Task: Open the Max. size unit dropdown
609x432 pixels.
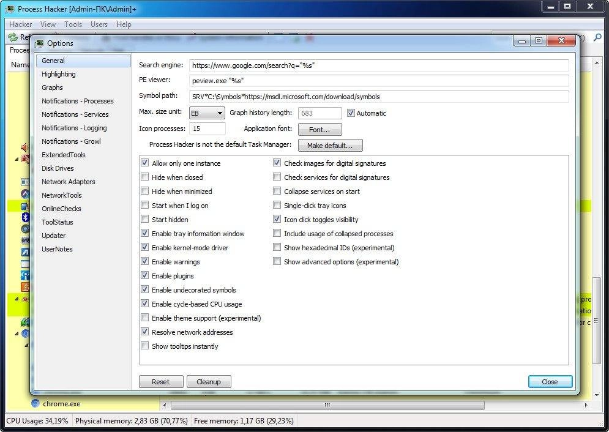Action: pyautogui.click(x=207, y=113)
